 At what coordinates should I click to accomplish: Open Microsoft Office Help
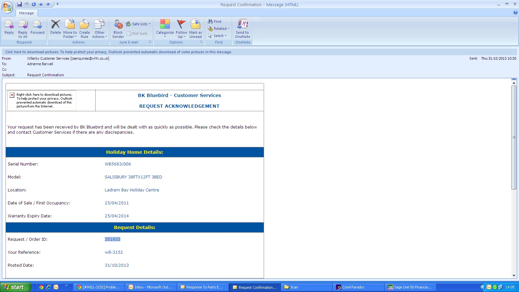point(515,13)
